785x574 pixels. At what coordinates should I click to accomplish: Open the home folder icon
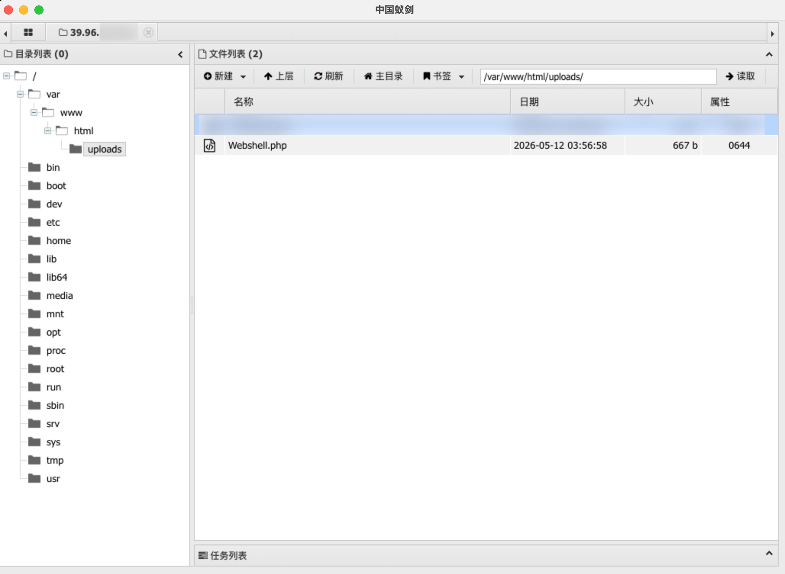(34, 241)
